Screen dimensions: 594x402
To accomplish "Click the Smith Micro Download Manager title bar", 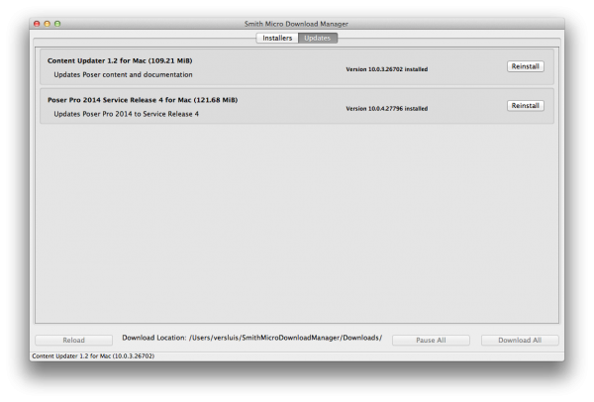I will [x=296, y=24].
